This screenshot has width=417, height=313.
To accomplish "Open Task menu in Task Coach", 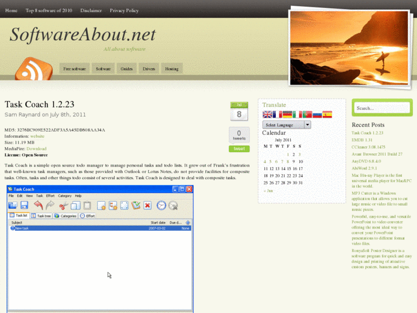I will 40,195.
